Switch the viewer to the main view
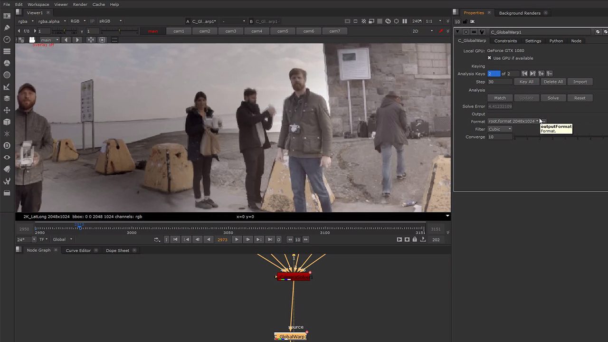The image size is (608, 342). click(x=153, y=31)
